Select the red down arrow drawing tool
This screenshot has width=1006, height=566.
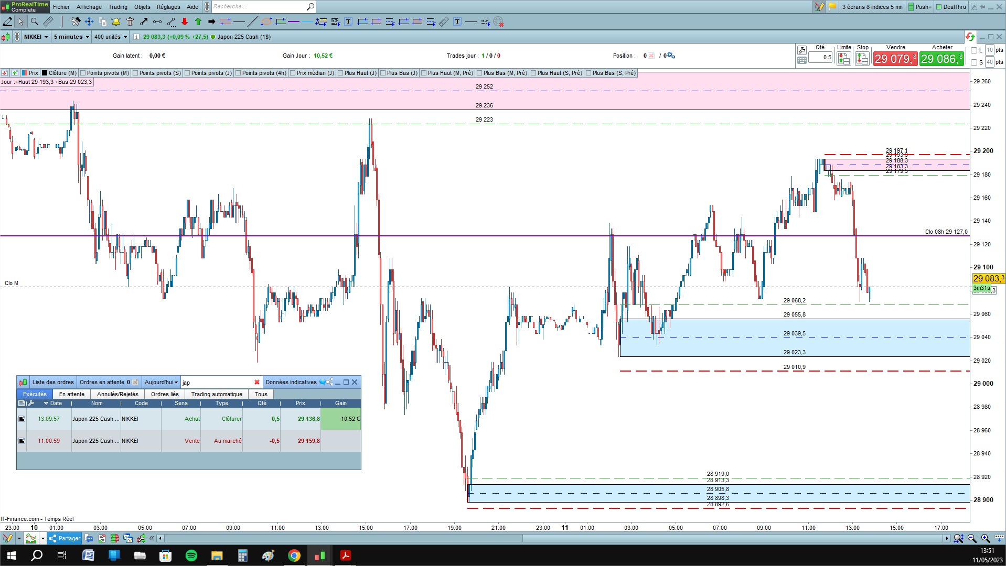185,21
